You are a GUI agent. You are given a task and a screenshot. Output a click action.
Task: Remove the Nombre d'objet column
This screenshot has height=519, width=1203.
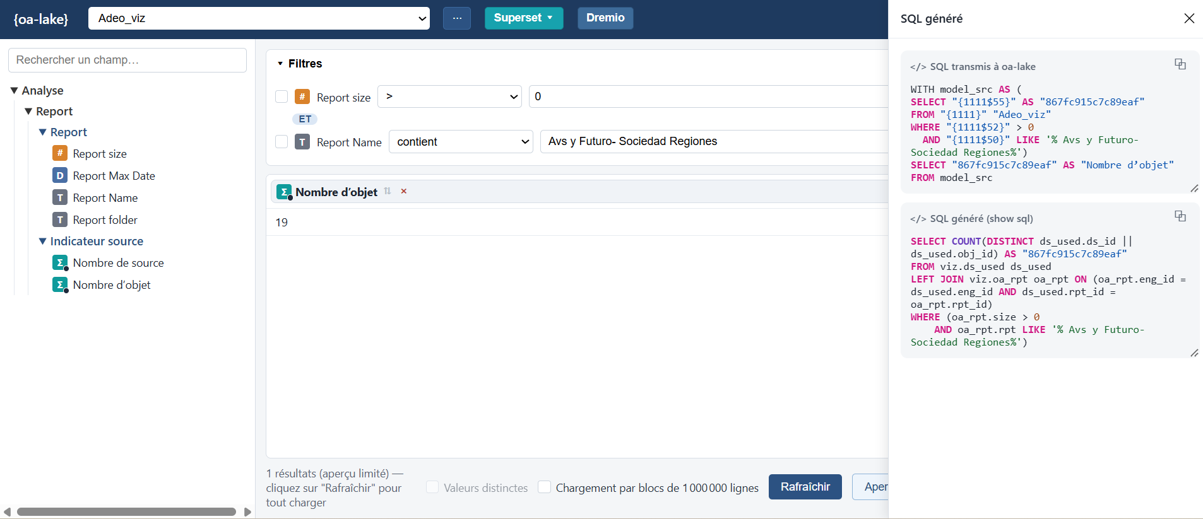404,191
